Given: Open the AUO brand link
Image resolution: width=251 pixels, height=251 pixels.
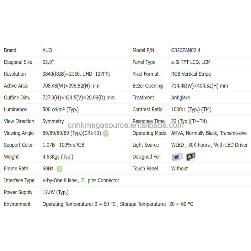Looking at the screenshot, I should click(x=47, y=50).
